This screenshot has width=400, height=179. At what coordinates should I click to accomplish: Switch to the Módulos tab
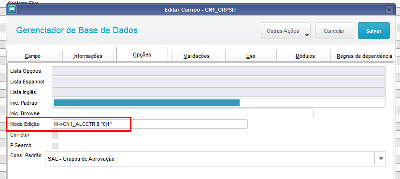pyautogui.click(x=305, y=56)
